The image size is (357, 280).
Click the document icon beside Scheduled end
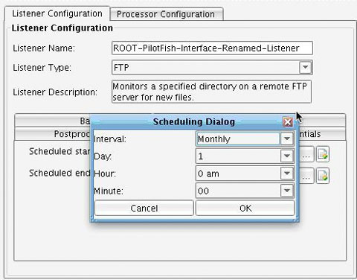pos(323,176)
